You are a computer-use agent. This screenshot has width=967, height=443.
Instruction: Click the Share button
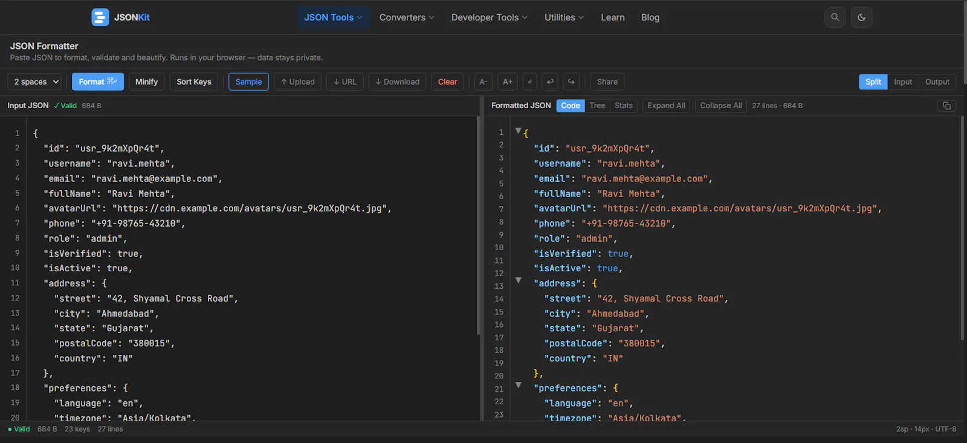[607, 82]
